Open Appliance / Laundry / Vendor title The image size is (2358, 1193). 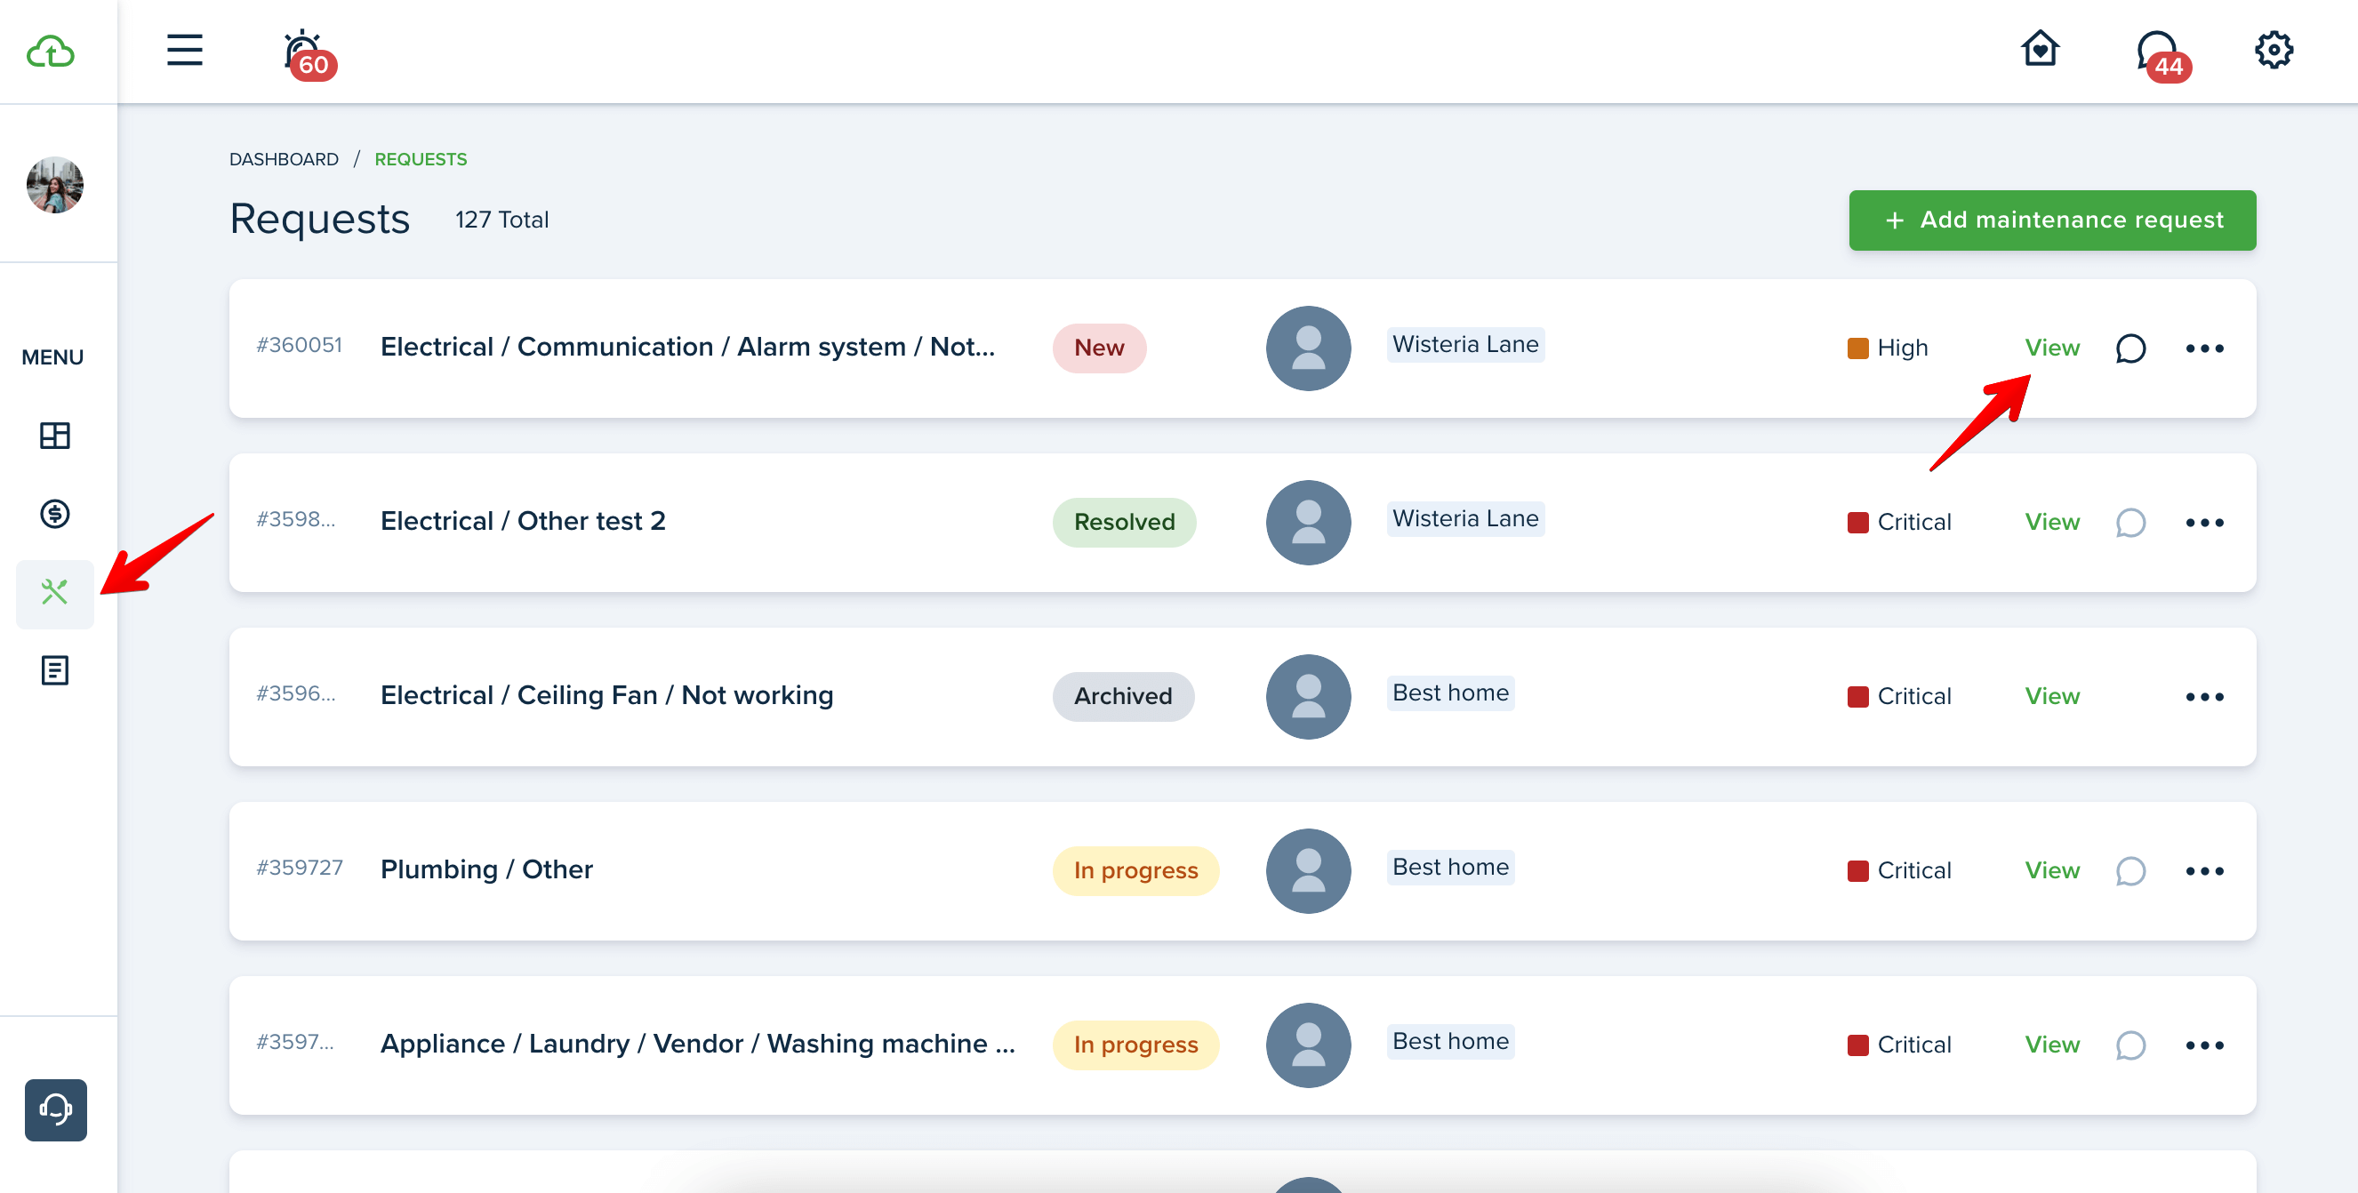[697, 1043]
